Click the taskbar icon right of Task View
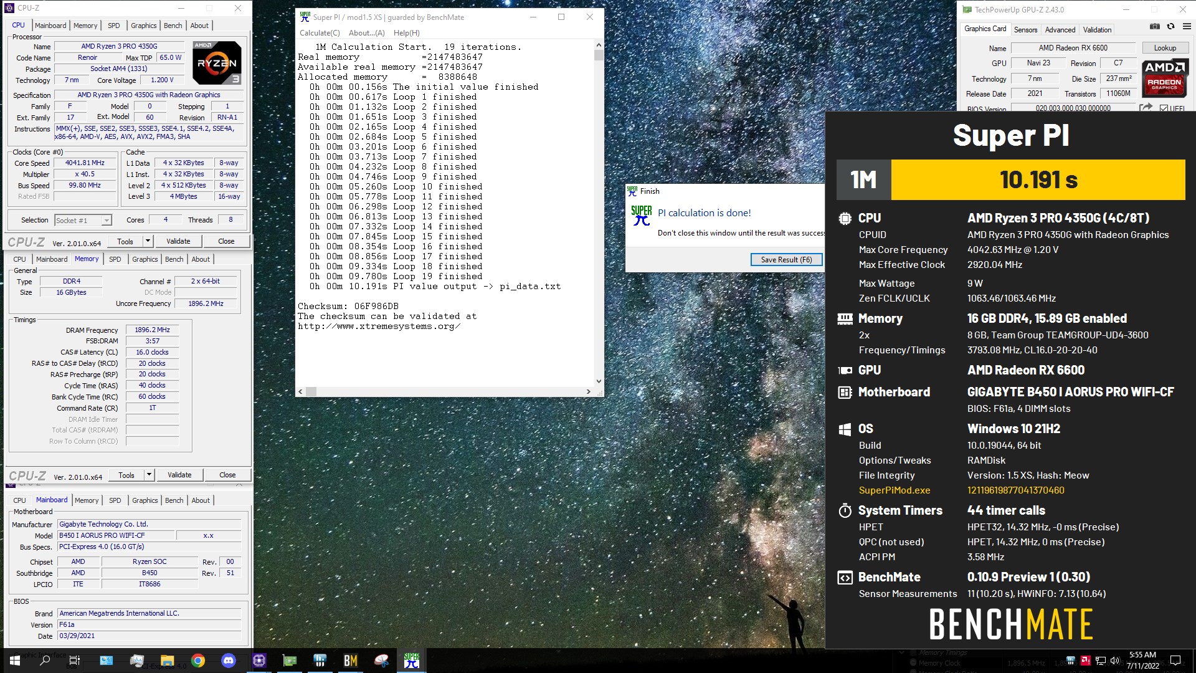1196x673 pixels. coord(106,661)
